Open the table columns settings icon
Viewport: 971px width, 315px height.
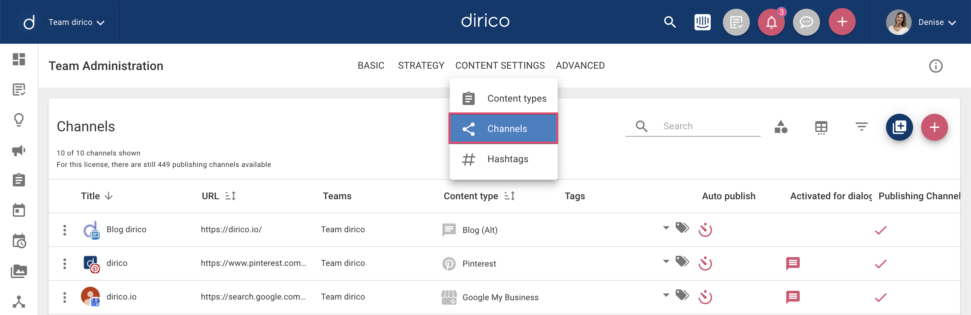(821, 127)
